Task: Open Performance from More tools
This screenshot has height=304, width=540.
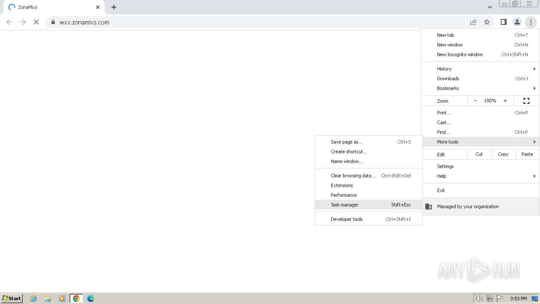Action: pos(368,195)
